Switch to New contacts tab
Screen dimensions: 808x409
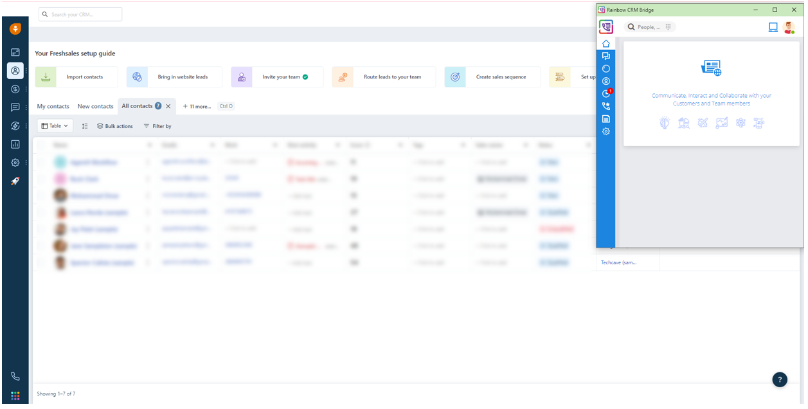[x=95, y=107]
